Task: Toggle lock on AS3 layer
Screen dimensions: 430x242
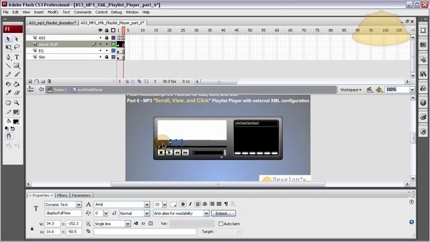Action: pos(107,38)
